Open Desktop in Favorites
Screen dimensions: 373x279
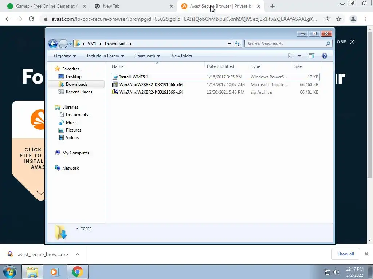coord(74,77)
